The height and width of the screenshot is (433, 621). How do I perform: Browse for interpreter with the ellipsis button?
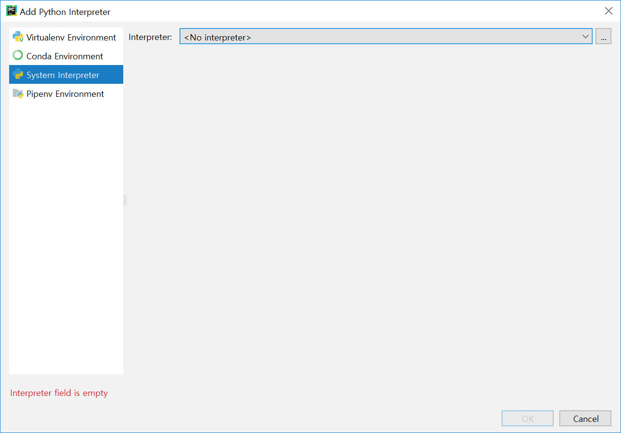tap(603, 37)
